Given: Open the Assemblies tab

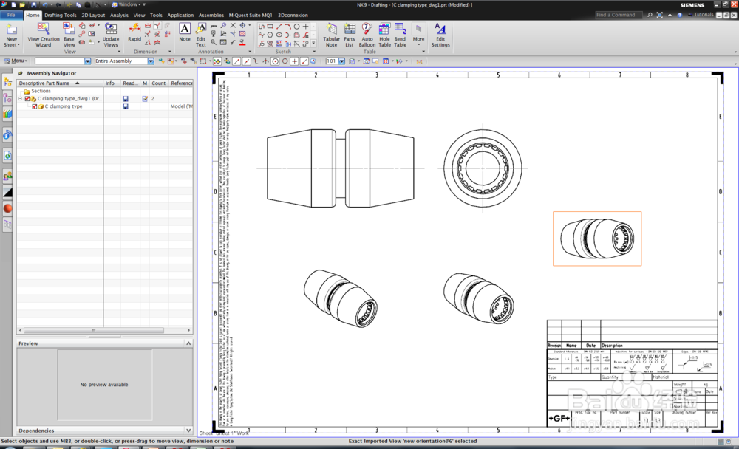Looking at the screenshot, I should [x=211, y=15].
